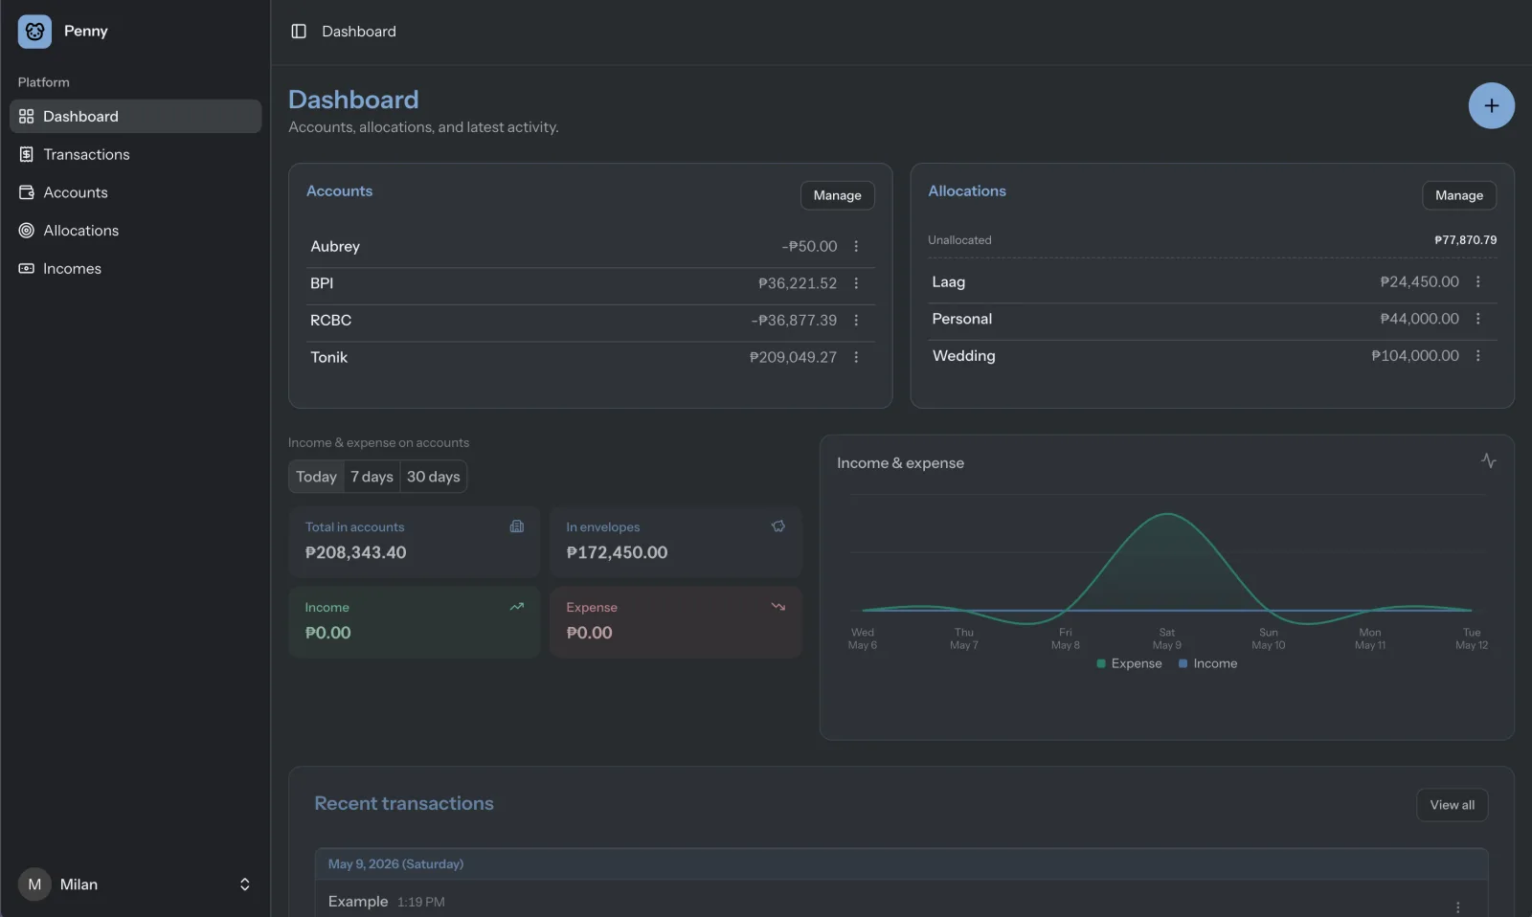Image resolution: width=1532 pixels, height=917 pixels.
Task: Click the Accounts wallet icon in sidebar
Action: 26,192
